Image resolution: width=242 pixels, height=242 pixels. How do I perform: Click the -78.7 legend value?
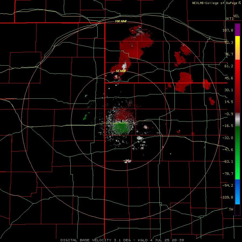point(228,174)
